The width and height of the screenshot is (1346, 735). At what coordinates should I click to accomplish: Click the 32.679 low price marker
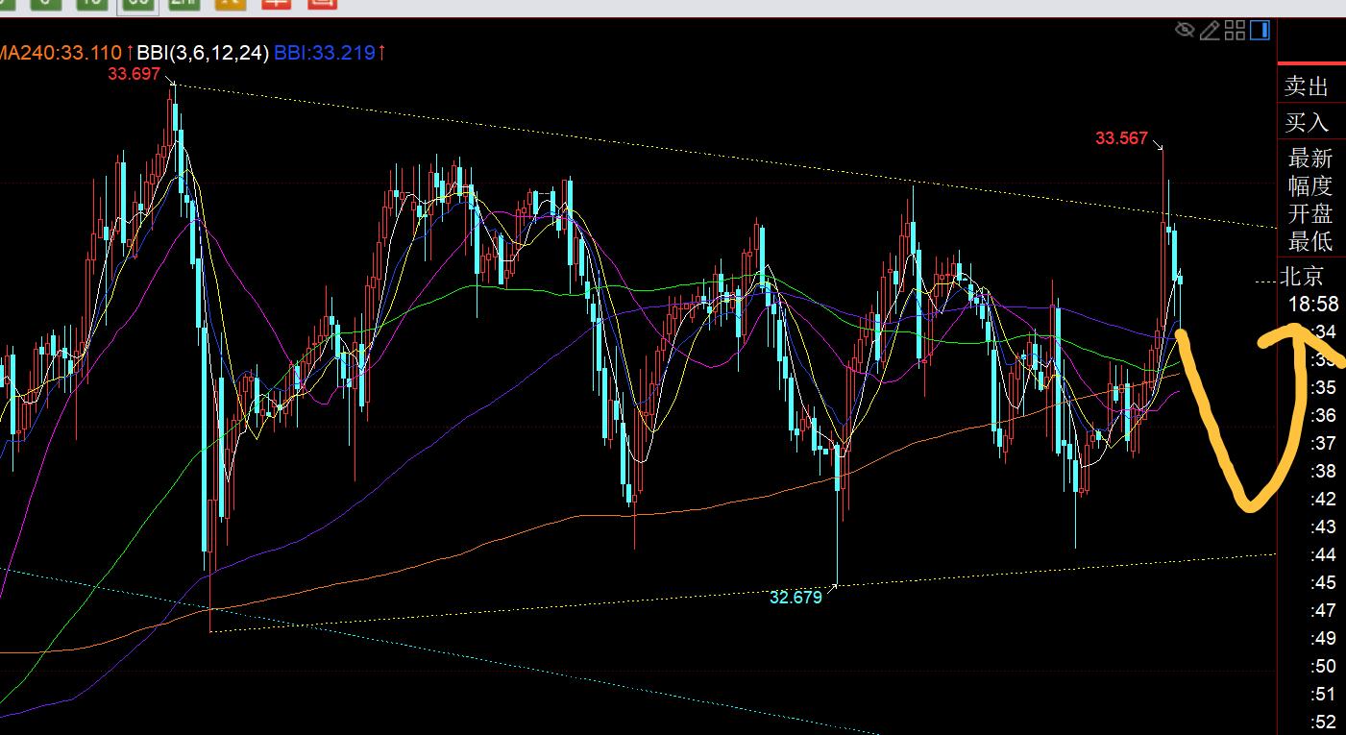tap(795, 597)
